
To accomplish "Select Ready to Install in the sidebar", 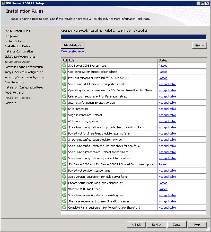I will click(x=14, y=93).
